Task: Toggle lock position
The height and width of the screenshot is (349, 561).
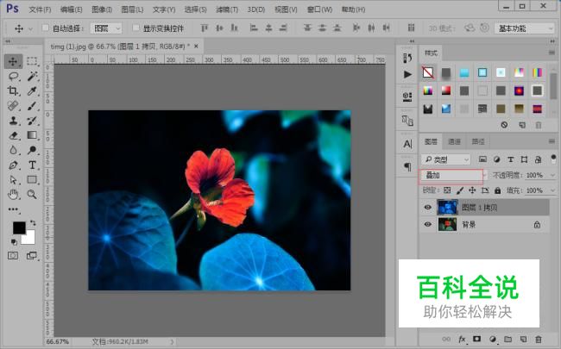Action: click(x=472, y=190)
